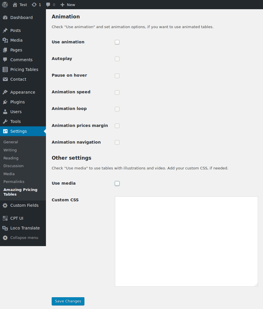
Task: Click the "Other settings" section heading
Action: coord(71,158)
